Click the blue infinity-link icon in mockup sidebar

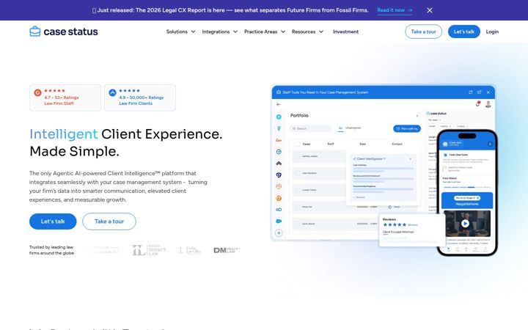(x=279, y=210)
